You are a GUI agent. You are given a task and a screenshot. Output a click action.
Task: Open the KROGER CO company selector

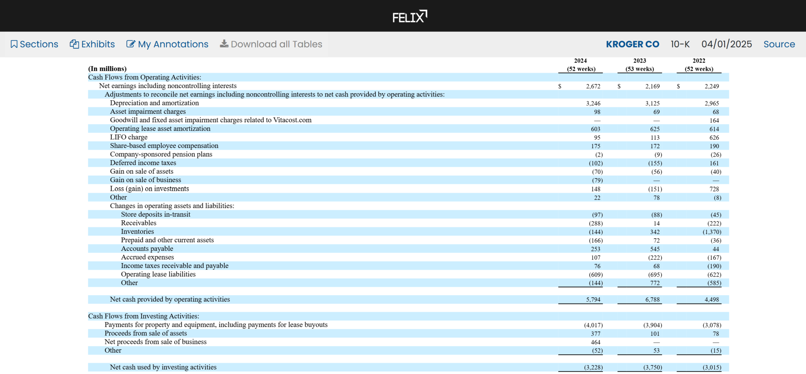pos(632,44)
